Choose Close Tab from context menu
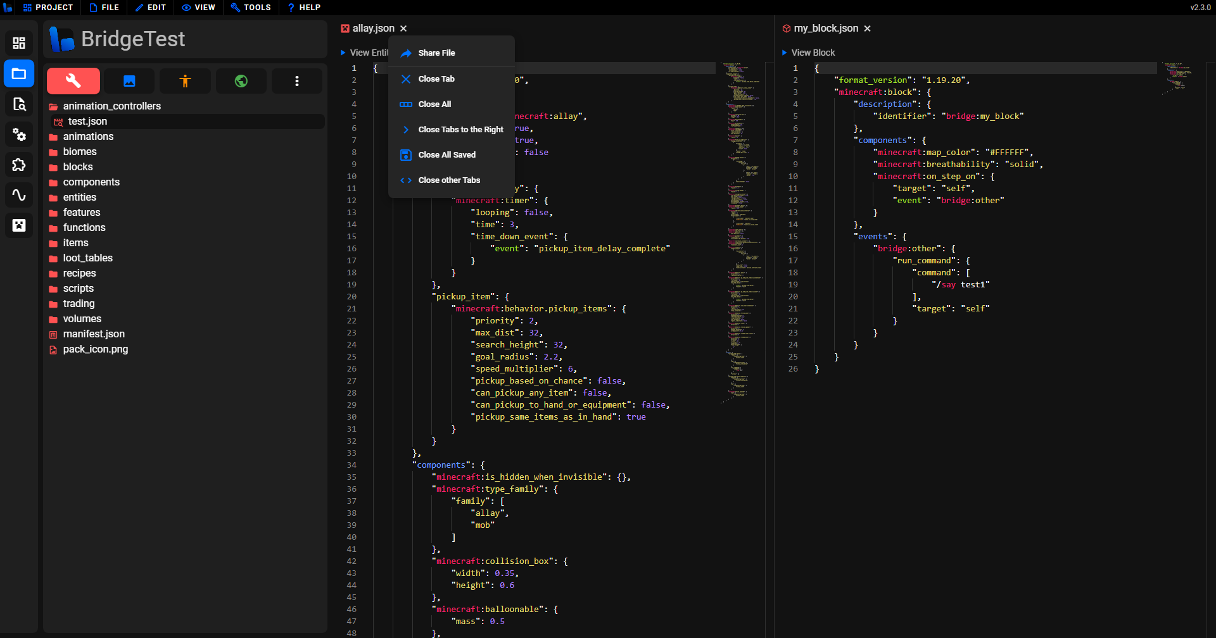 pos(452,79)
